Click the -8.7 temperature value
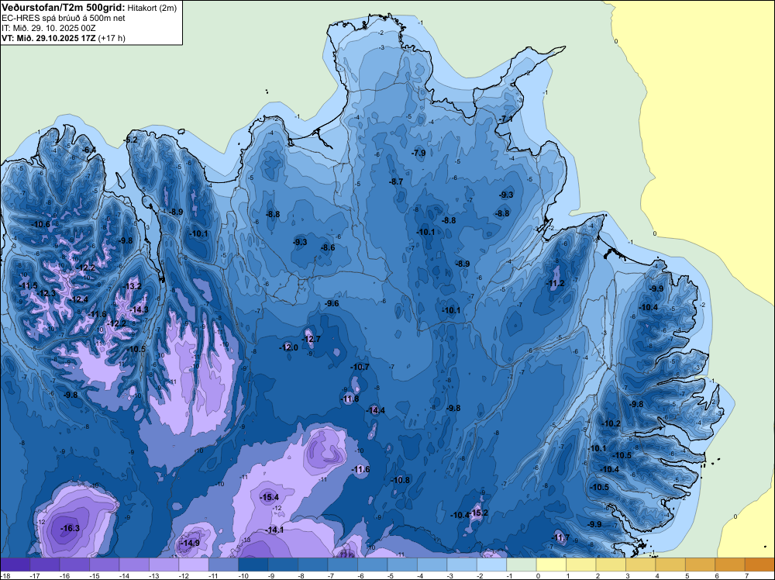Image resolution: width=775 pixels, height=580 pixels. click(x=396, y=181)
